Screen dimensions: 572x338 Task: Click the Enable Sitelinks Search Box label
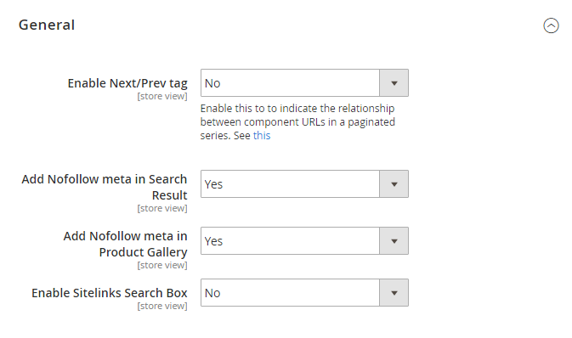coord(110,293)
